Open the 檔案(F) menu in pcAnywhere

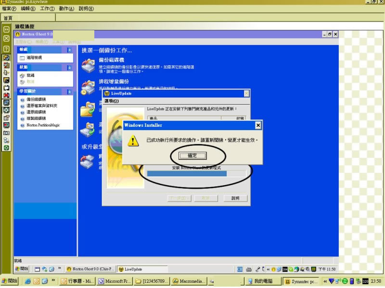coord(9,9)
